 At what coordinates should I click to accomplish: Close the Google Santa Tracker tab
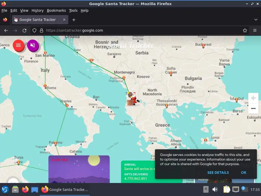tap(64, 20)
